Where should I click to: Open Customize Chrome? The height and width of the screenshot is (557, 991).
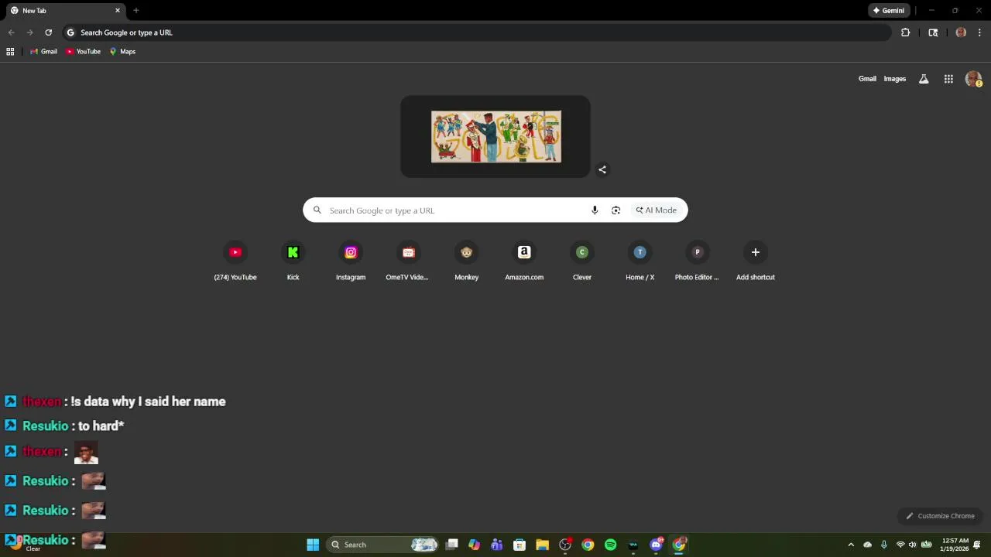coord(941,516)
